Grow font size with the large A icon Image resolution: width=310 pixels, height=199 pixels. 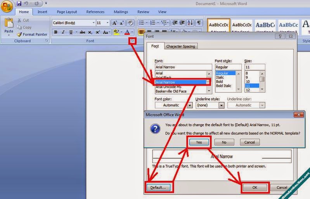(x=115, y=23)
